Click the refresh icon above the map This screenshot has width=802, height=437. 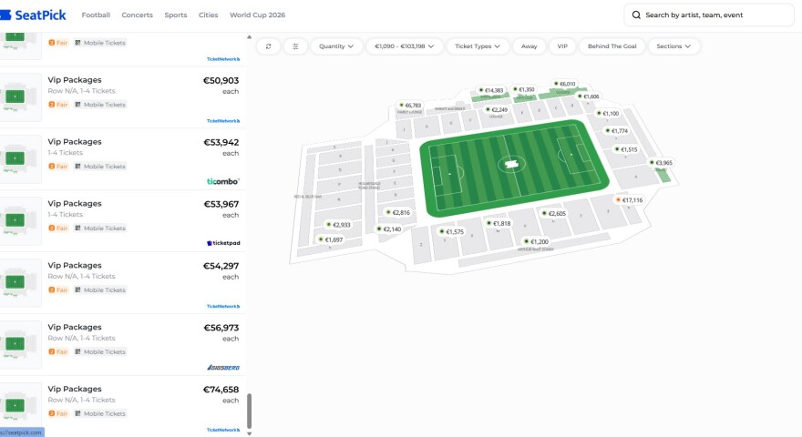[268, 46]
